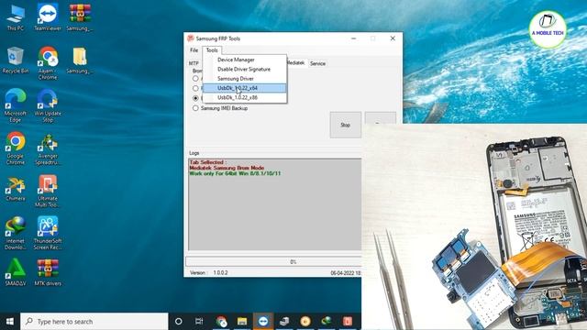This screenshot has width=587, height=330.
Task: Choose Samsung Driver from Tools menu
Action: click(x=245, y=79)
